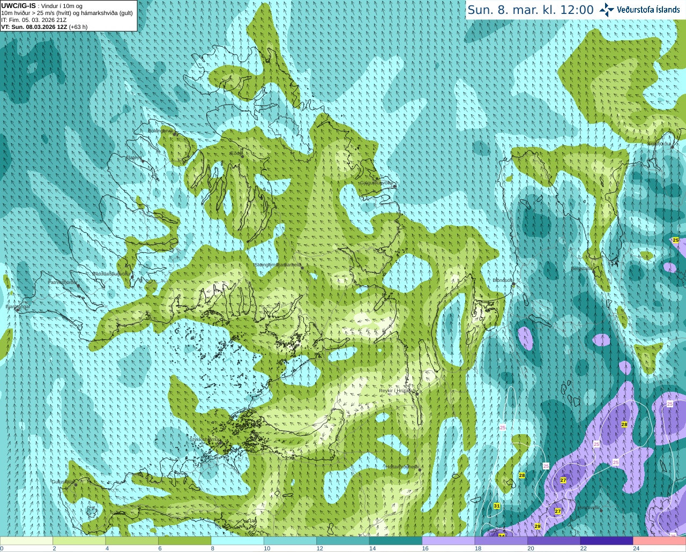Click the legend scale value 8
The image size is (686, 552).
tap(213, 548)
